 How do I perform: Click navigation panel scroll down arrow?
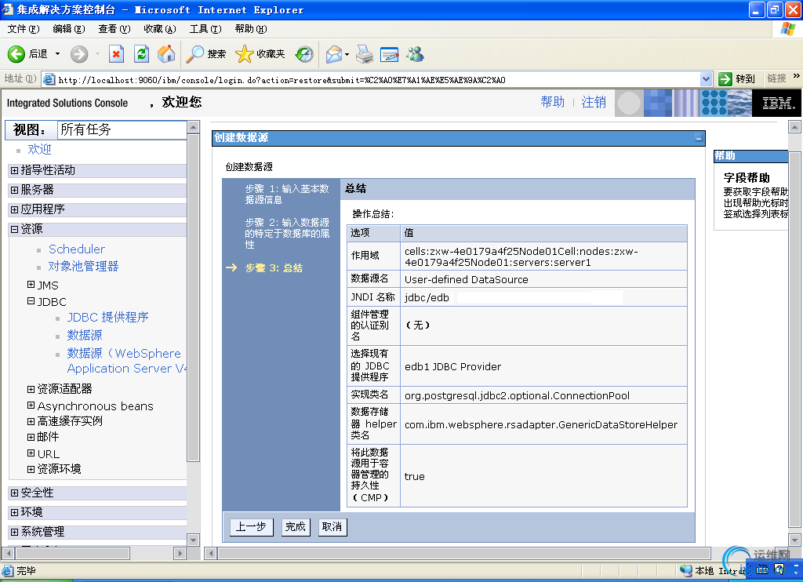tap(193, 540)
